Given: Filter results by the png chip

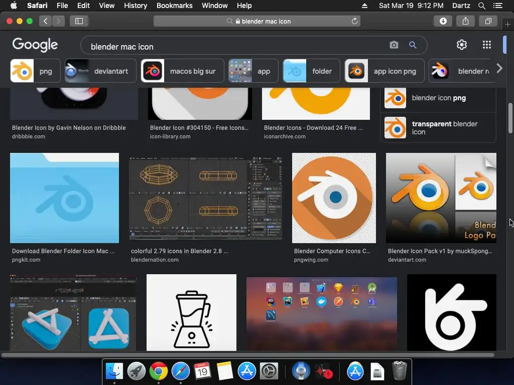Looking at the screenshot, I should (x=36, y=71).
